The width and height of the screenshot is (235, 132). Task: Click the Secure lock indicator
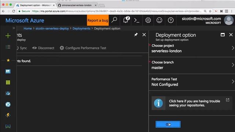click(24, 11)
